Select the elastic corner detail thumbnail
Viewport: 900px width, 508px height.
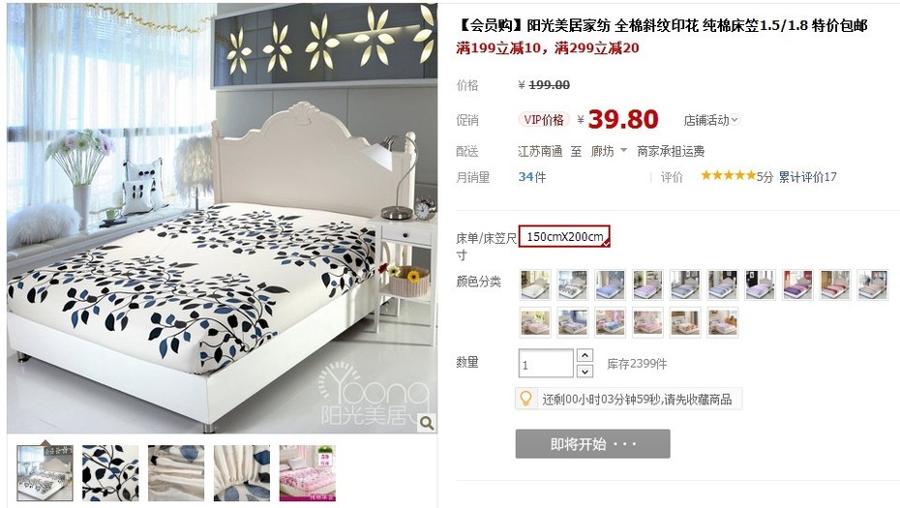coord(242,473)
